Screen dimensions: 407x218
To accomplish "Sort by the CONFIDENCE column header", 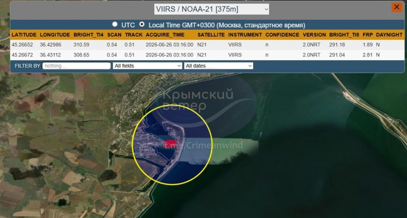I will (x=282, y=35).
